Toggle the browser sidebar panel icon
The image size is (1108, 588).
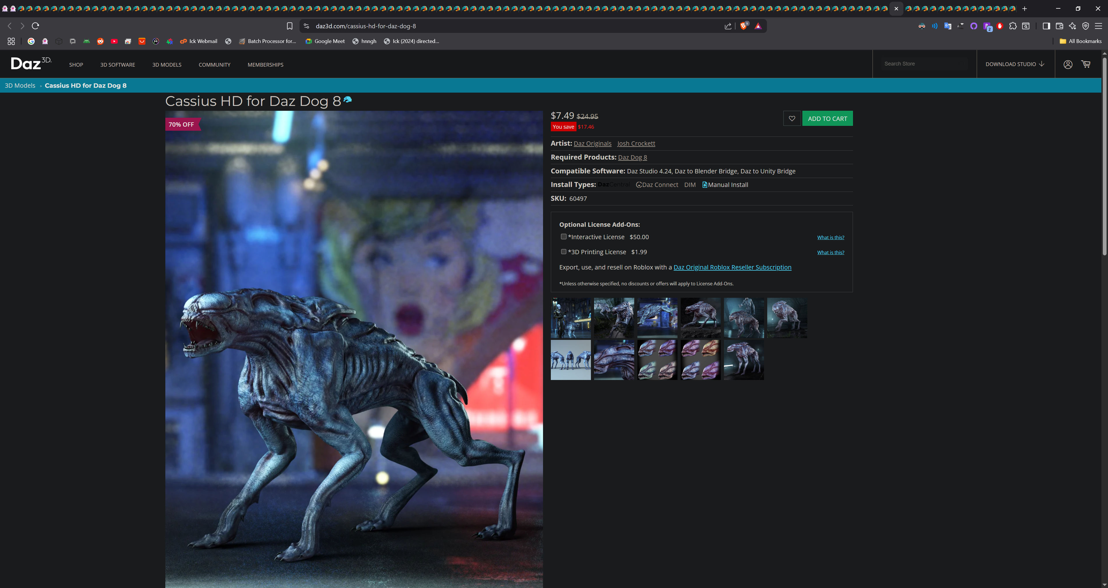point(1046,26)
